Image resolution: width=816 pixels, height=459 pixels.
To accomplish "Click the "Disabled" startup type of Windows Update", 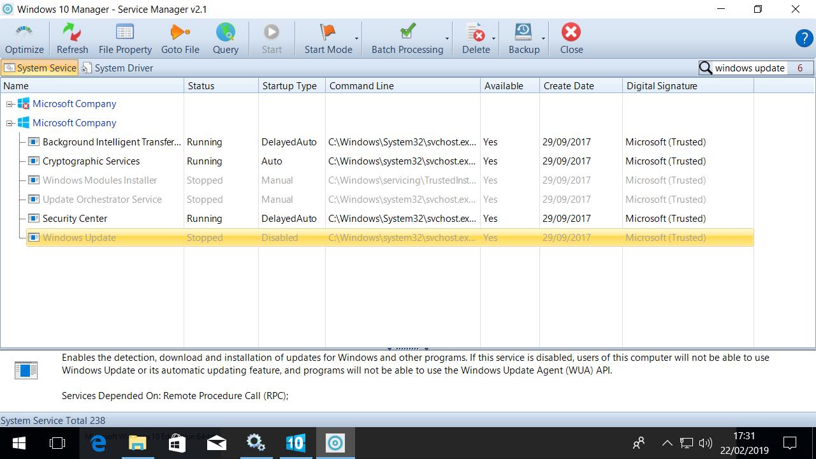I will pyautogui.click(x=280, y=238).
